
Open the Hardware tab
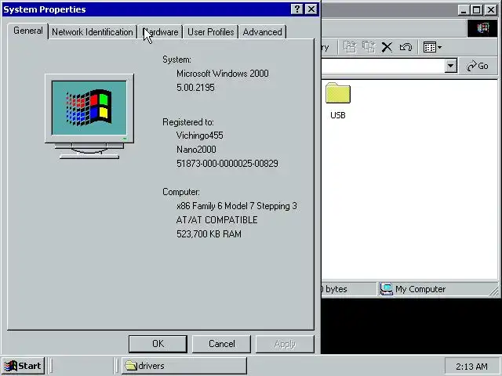(x=160, y=32)
